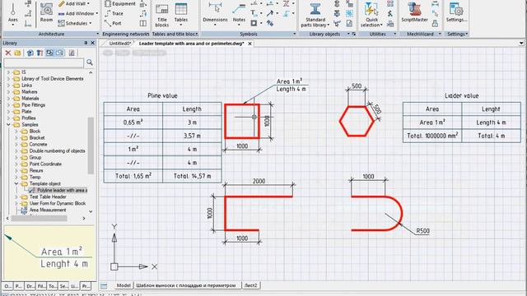Click 'Total: 1,65 m²' table cell
527x296 pixels.
(x=133, y=176)
